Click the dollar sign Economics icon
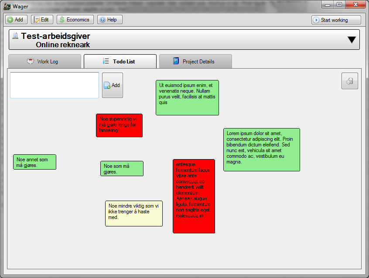 click(62, 20)
